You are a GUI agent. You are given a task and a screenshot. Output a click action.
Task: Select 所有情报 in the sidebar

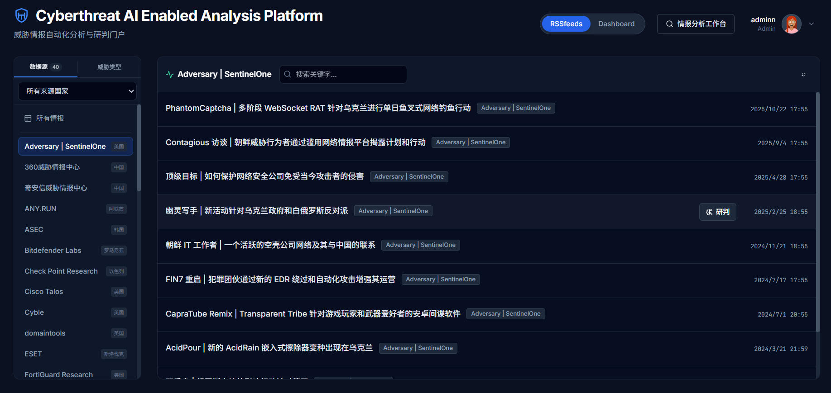(x=76, y=118)
